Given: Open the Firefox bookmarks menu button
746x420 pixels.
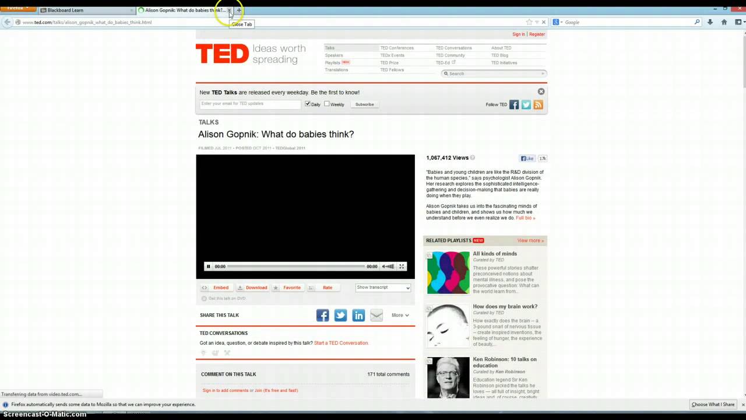Looking at the screenshot, I should [x=738, y=22].
